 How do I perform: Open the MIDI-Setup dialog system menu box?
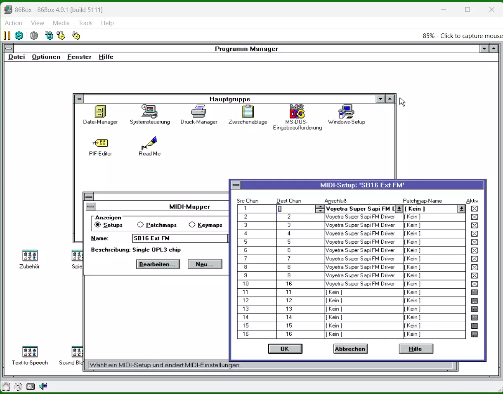point(236,185)
